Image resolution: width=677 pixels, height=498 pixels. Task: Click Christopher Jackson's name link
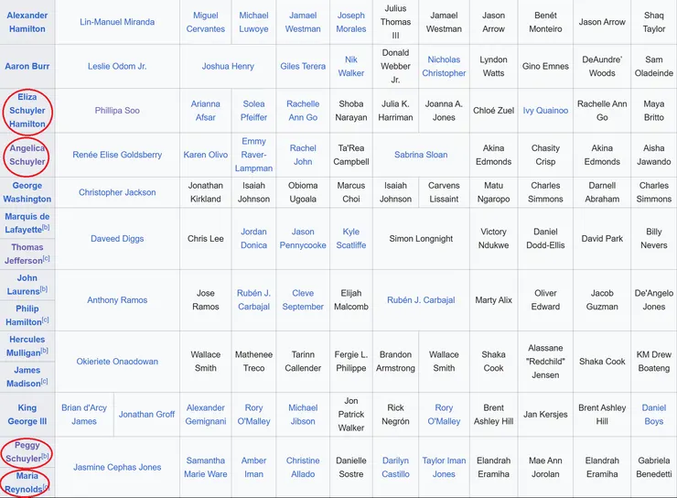[117, 192]
